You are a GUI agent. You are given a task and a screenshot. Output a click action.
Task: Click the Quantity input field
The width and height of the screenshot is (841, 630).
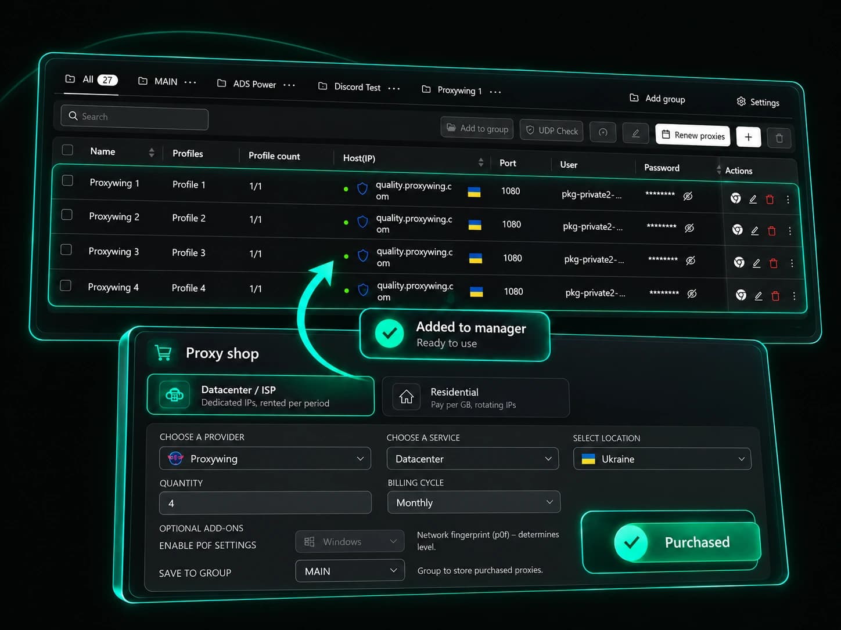(265, 503)
